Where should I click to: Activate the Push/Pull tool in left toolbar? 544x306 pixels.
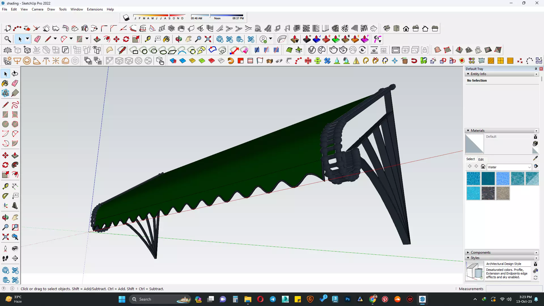click(15, 155)
